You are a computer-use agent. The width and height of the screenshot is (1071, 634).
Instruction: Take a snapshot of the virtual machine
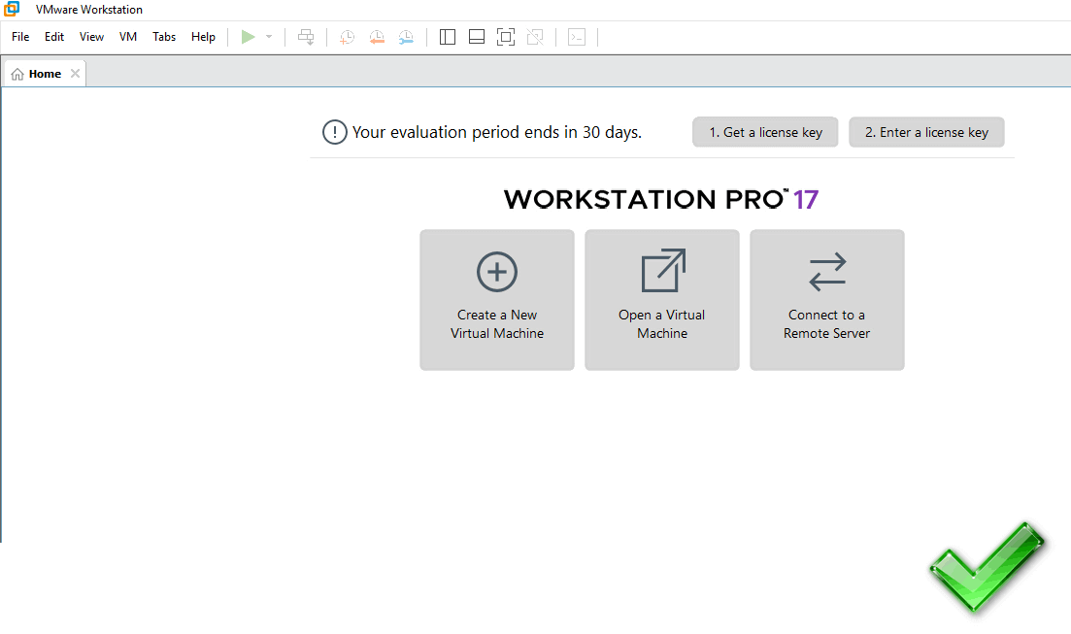[347, 36]
